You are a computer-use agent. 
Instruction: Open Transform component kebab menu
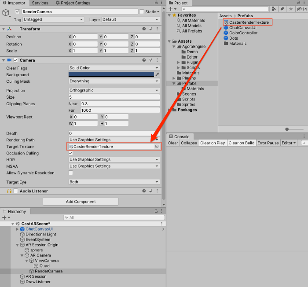pyautogui.click(x=157, y=29)
